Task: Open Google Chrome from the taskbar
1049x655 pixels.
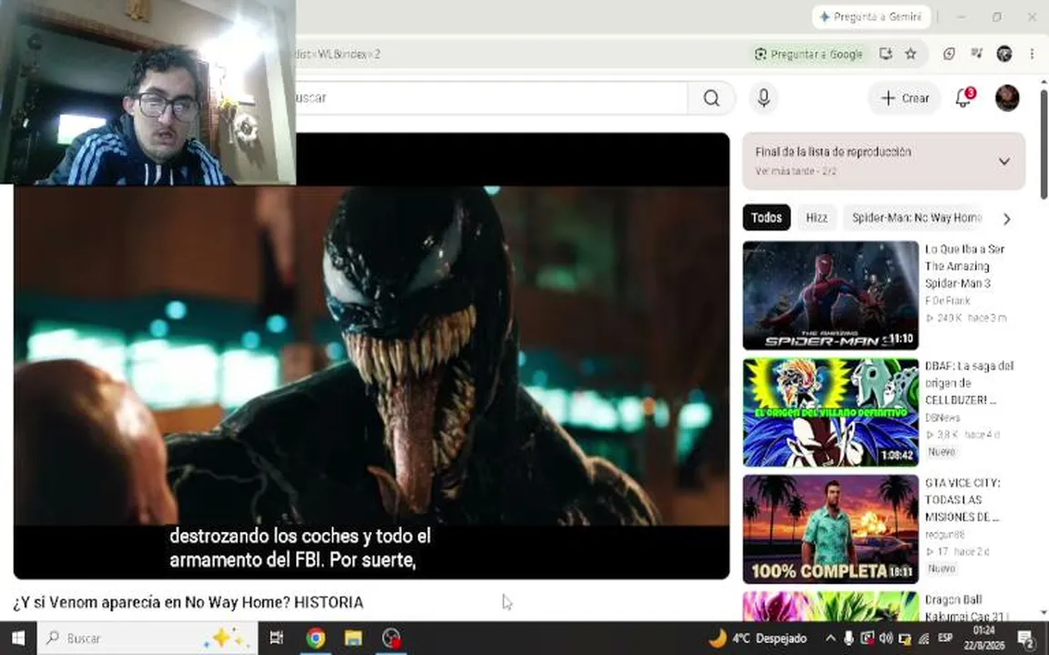Action: pos(316,639)
